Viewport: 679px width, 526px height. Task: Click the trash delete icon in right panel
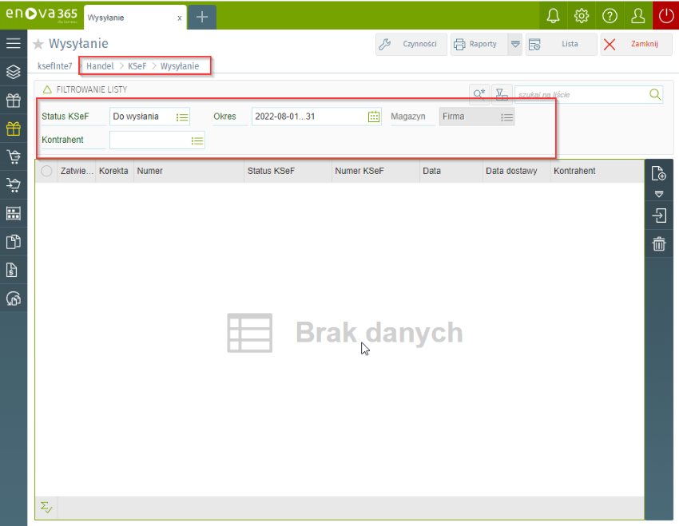coord(659,244)
